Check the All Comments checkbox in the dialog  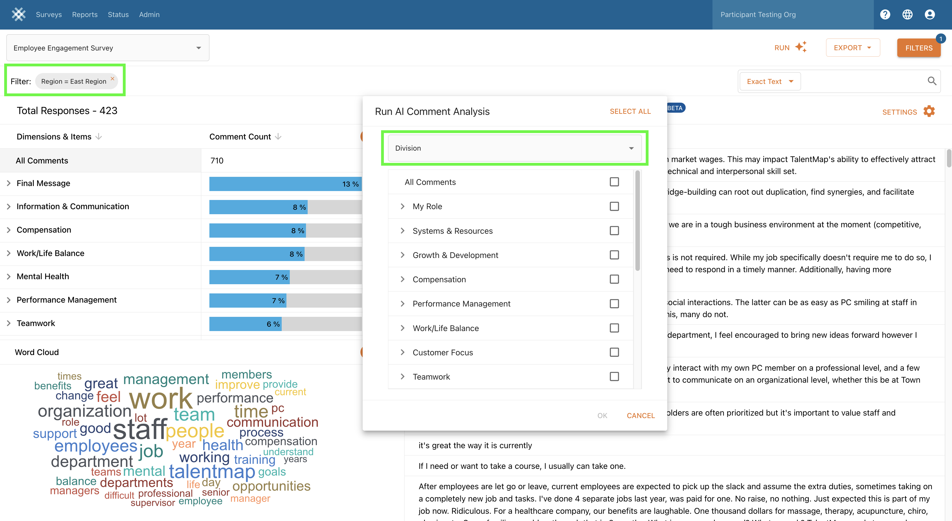pos(614,182)
